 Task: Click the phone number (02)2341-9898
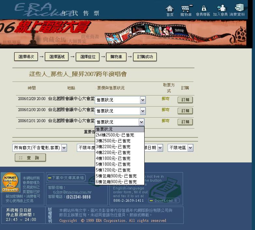pyautogui.click(x=78, y=197)
